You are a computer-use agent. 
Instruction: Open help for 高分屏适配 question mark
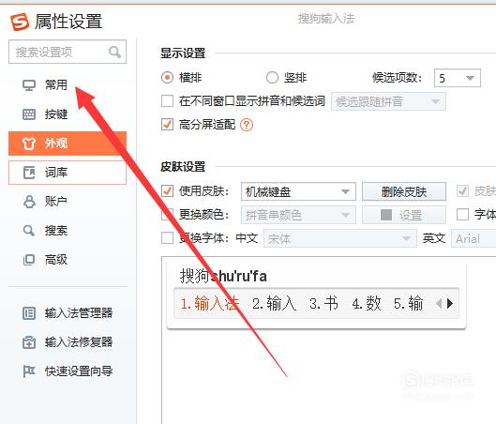(x=247, y=125)
